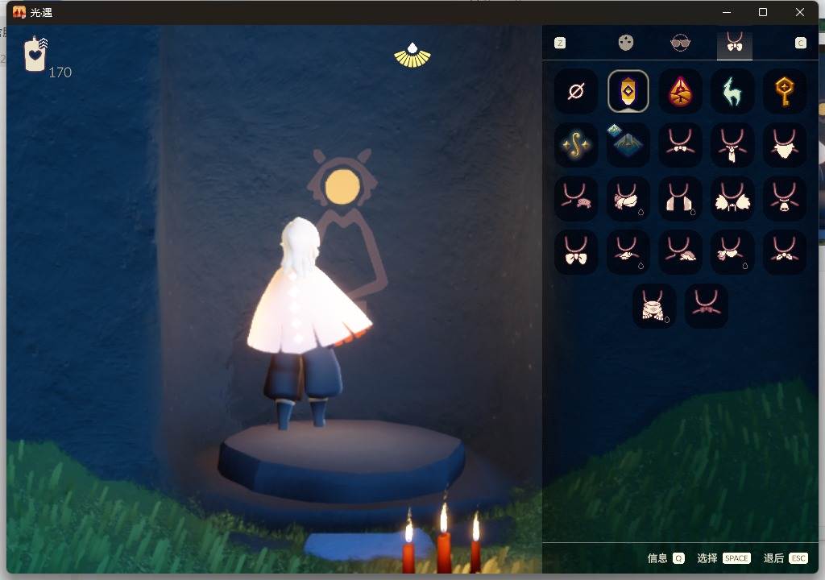The width and height of the screenshot is (825, 580).
Task: Select the glowing golden S charm
Action: pos(575,145)
